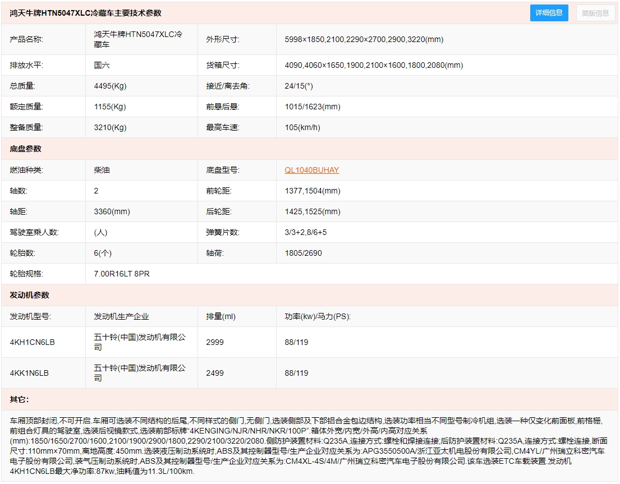This screenshot has width=620, height=484.
Task: Click the 底盘型号 label
Action: pyautogui.click(x=223, y=170)
